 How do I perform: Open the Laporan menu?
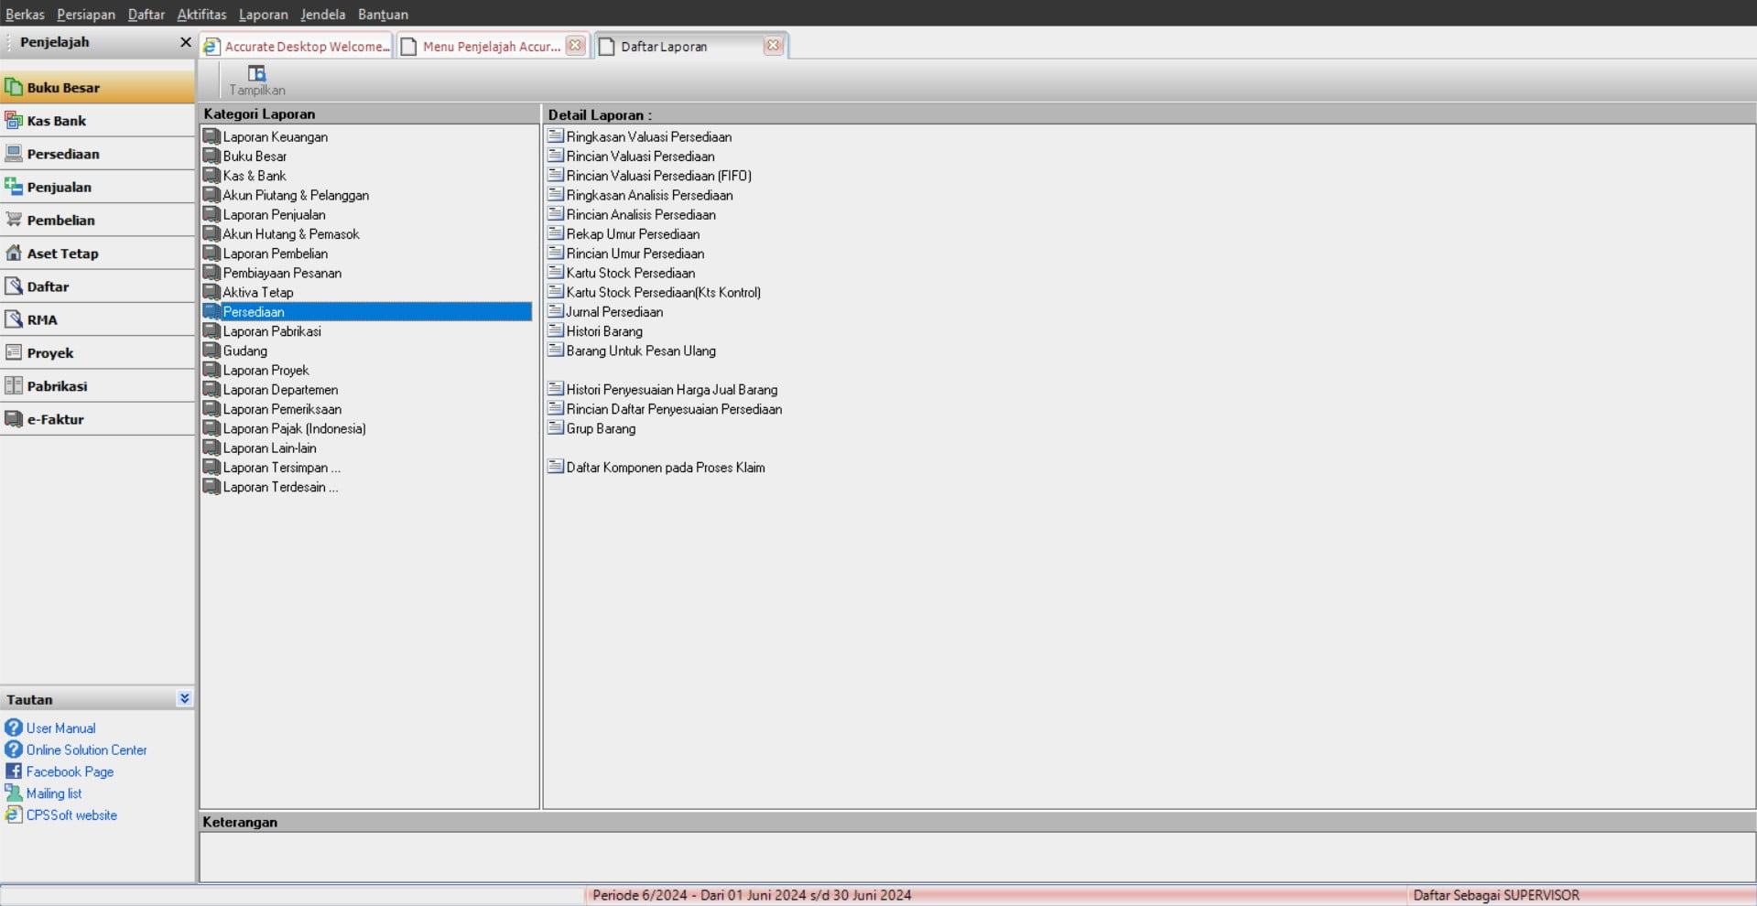tap(263, 14)
